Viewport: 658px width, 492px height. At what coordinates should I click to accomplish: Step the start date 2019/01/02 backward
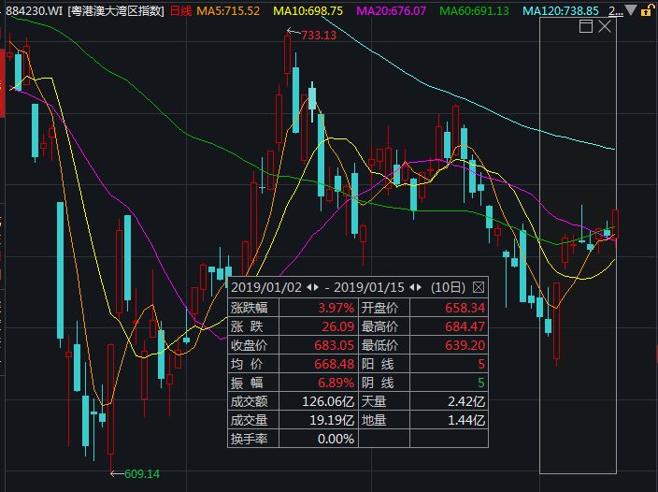308,286
